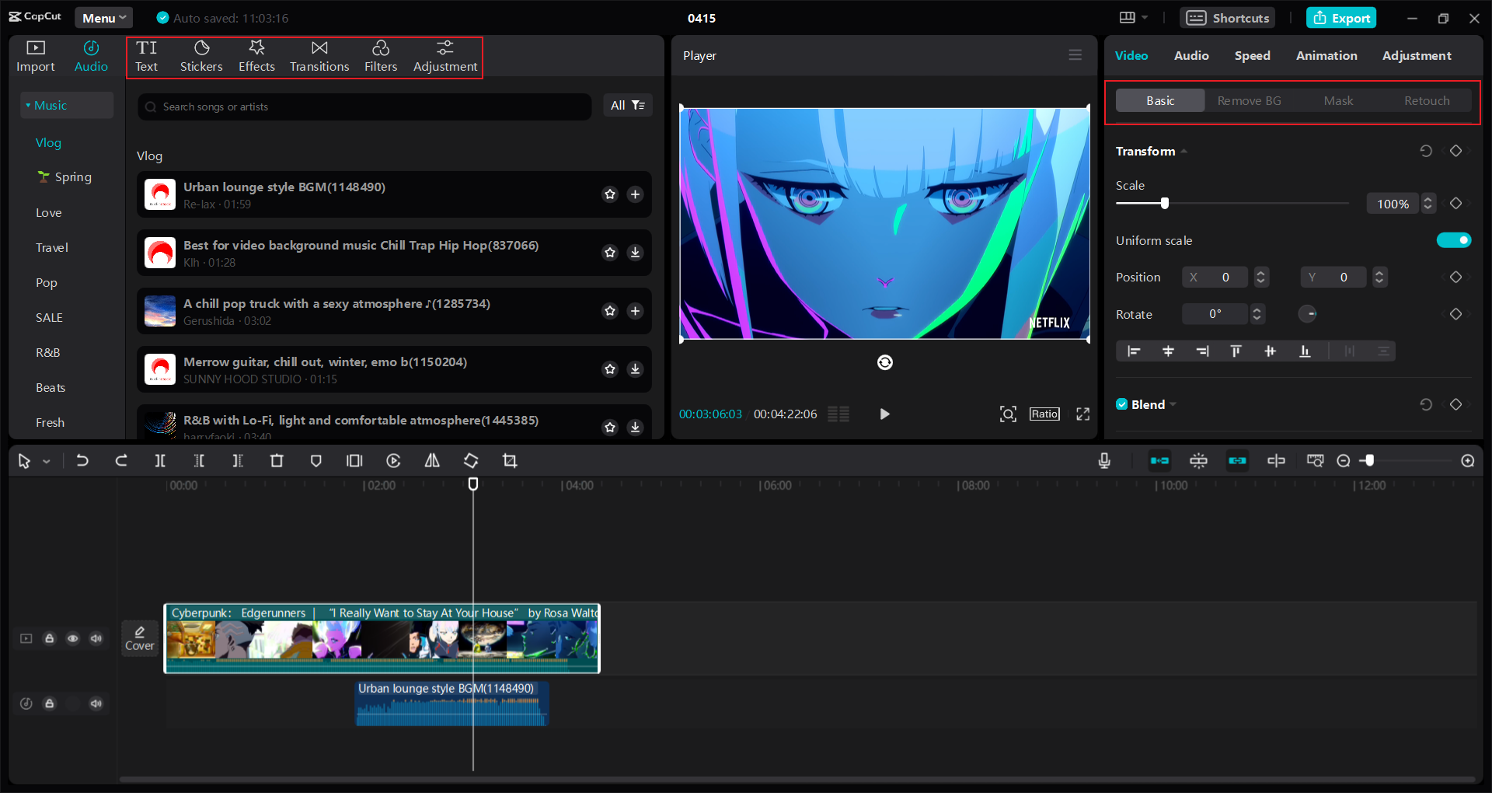This screenshot has width=1492, height=793.
Task: Open full-screen preview in Player
Action: click(1082, 414)
